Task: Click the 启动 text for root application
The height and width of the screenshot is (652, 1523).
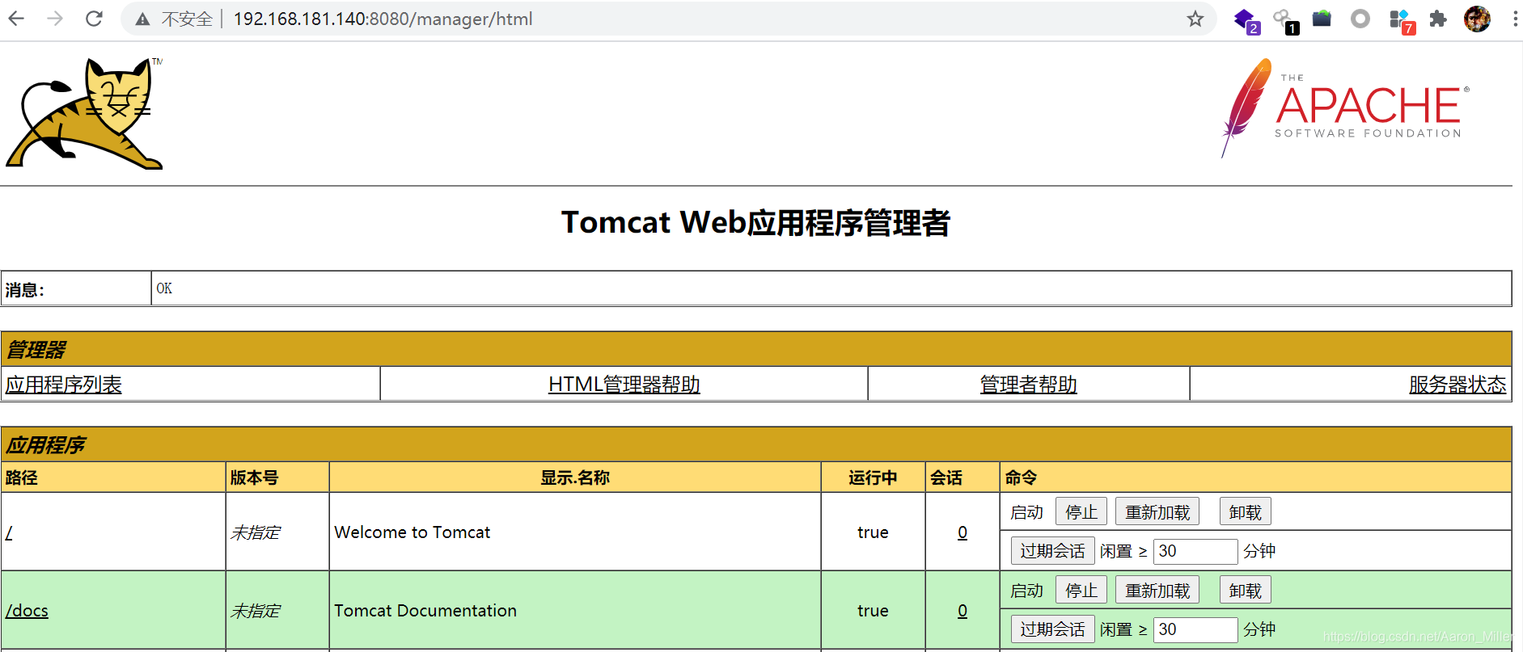Action: 1026,512
